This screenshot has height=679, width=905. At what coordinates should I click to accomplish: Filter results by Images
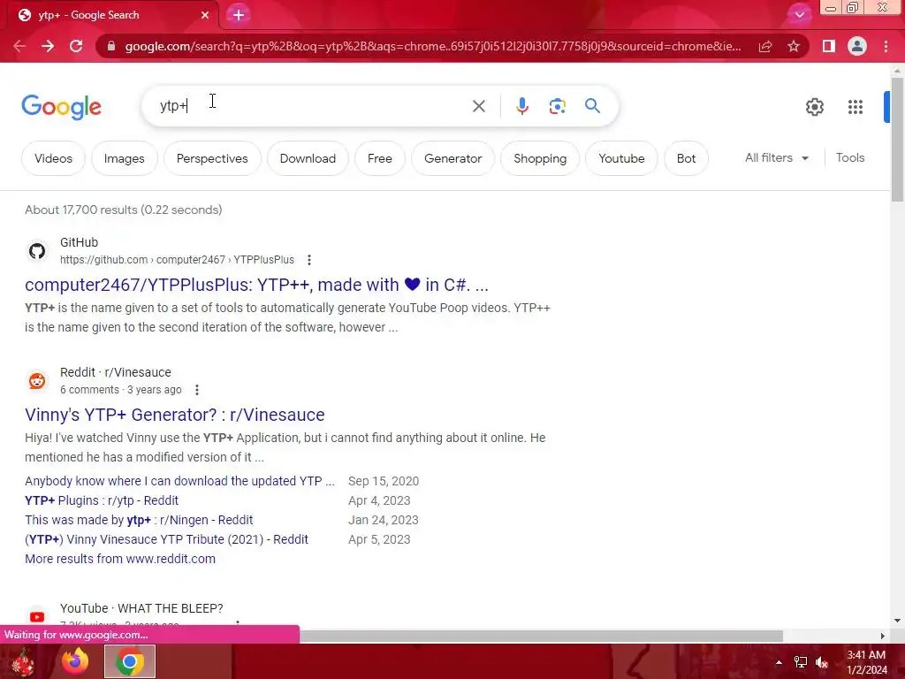(x=124, y=158)
